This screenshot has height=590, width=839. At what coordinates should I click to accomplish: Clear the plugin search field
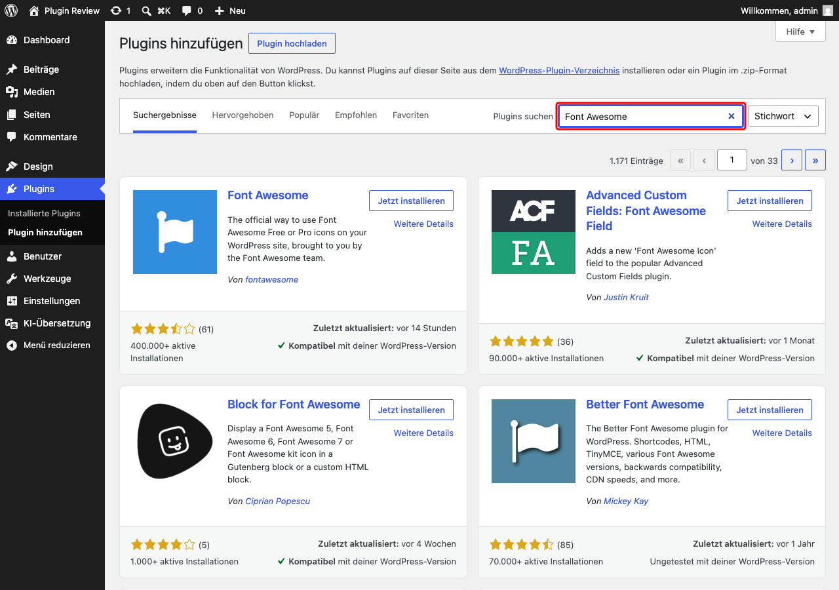732,116
